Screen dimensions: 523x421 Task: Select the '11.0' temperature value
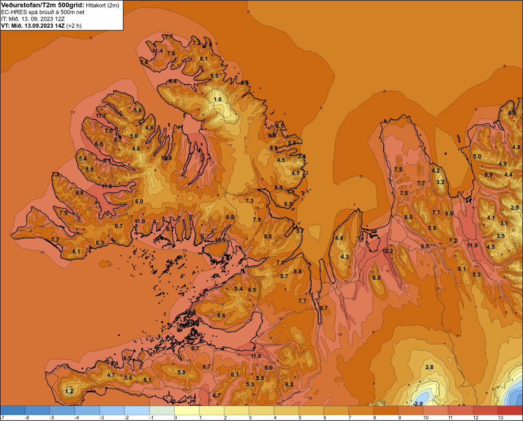tap(140, 222)
